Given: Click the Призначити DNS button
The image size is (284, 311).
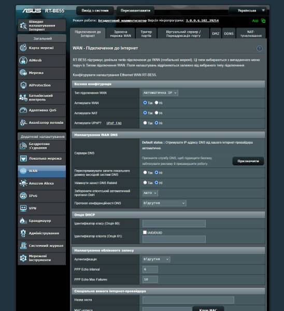Looking at the screenshot, I should click(248, 161).
